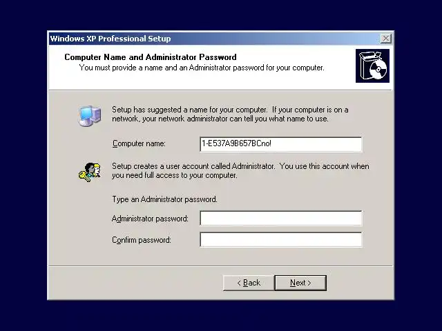
Task: Focus the Computer name text field
Action: pyautogui.click(x=281, y=144)
